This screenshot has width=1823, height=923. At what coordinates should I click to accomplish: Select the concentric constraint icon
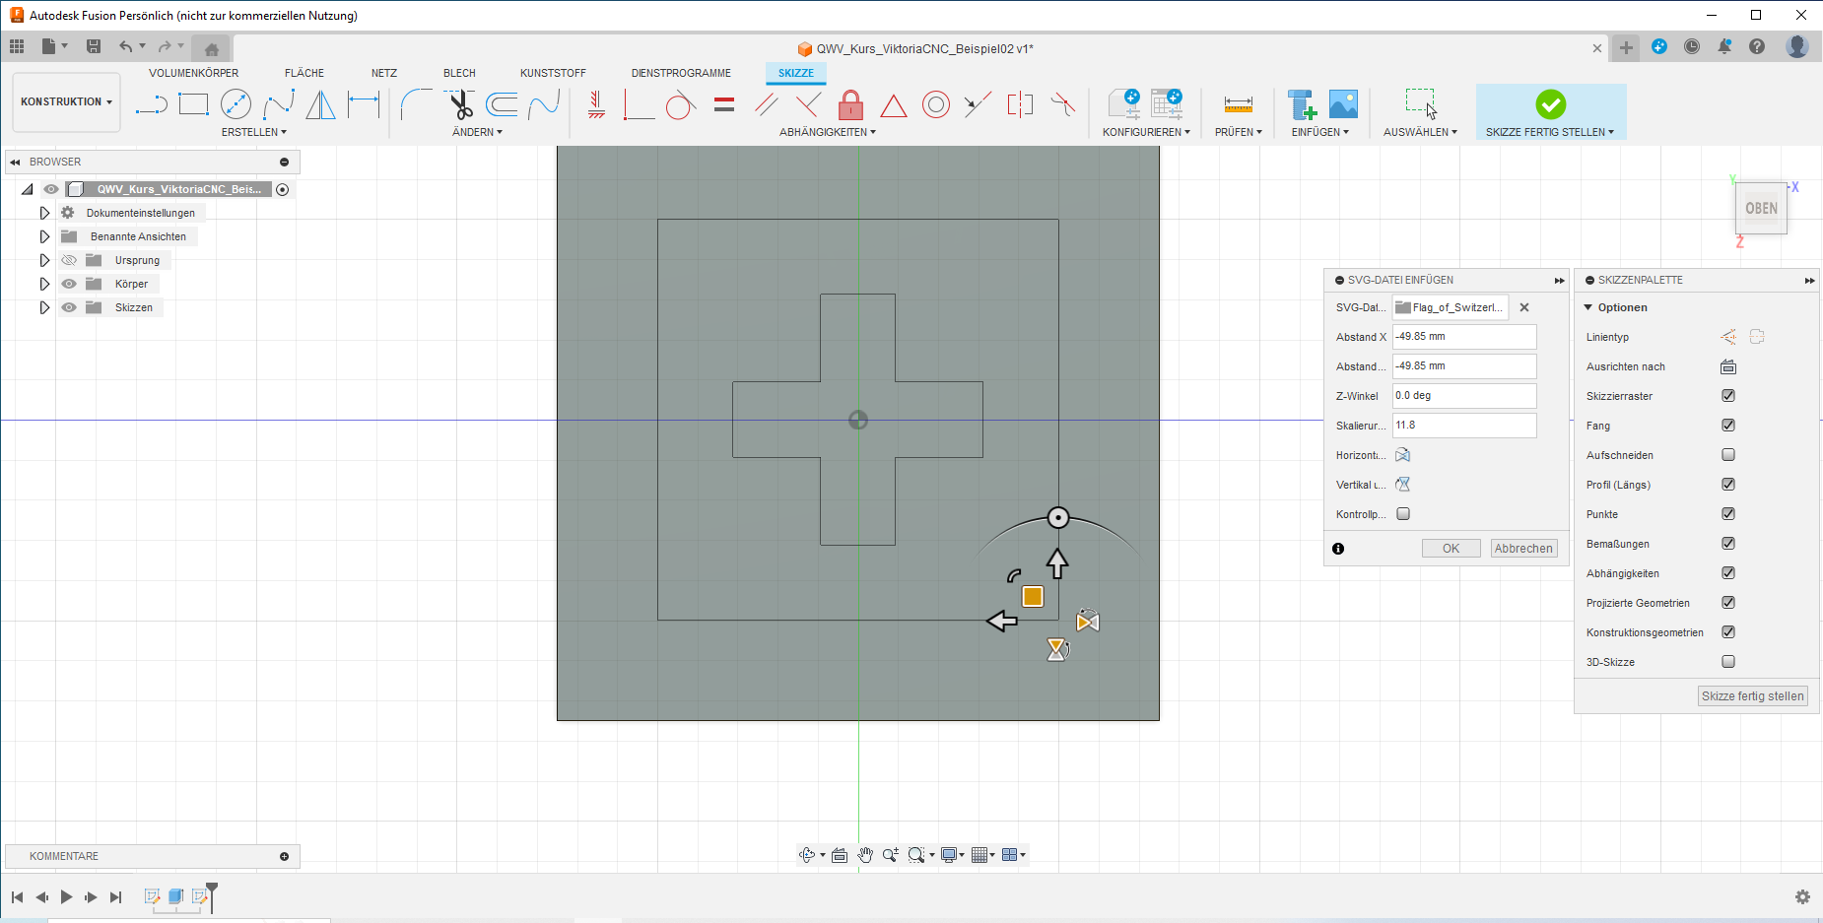pos(935,104)
